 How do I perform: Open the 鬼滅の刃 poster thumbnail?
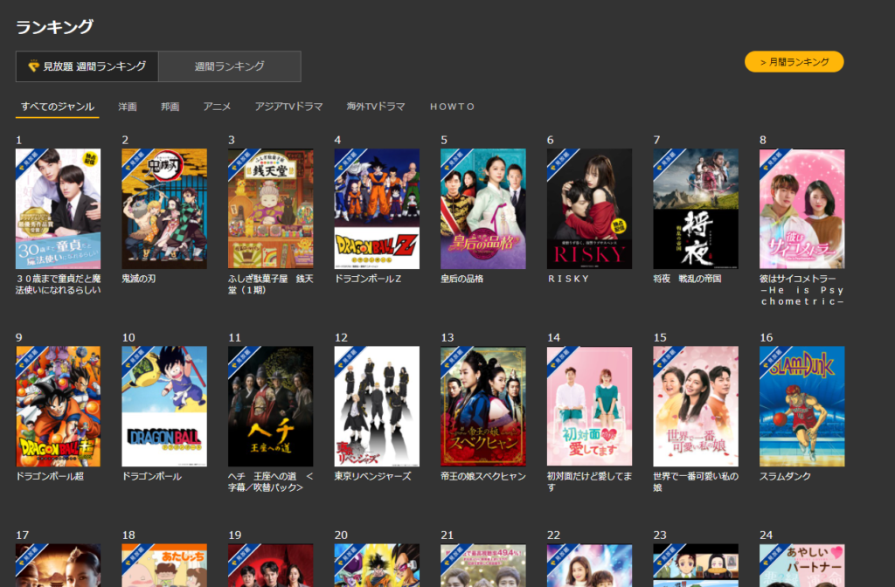click(164, 209)
